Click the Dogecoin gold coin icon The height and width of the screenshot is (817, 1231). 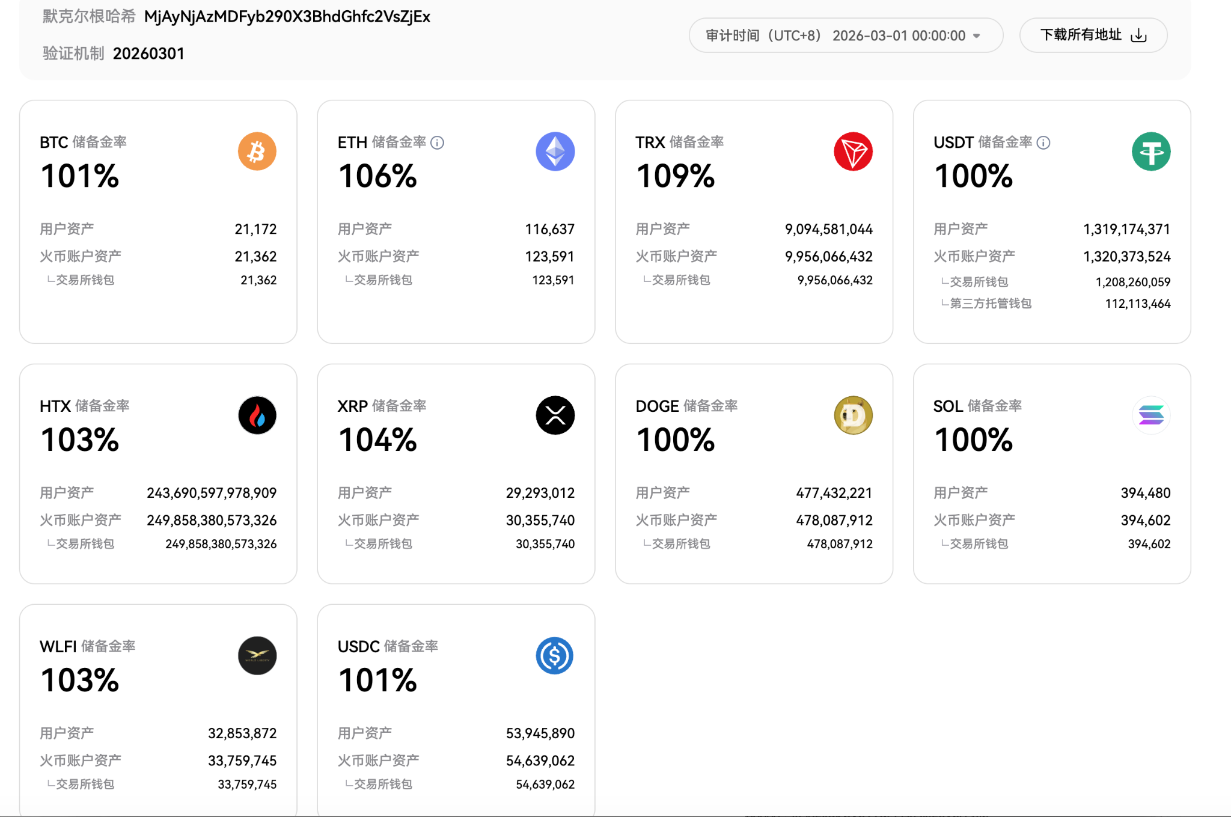pyautogui.click(x=853, y=415)
